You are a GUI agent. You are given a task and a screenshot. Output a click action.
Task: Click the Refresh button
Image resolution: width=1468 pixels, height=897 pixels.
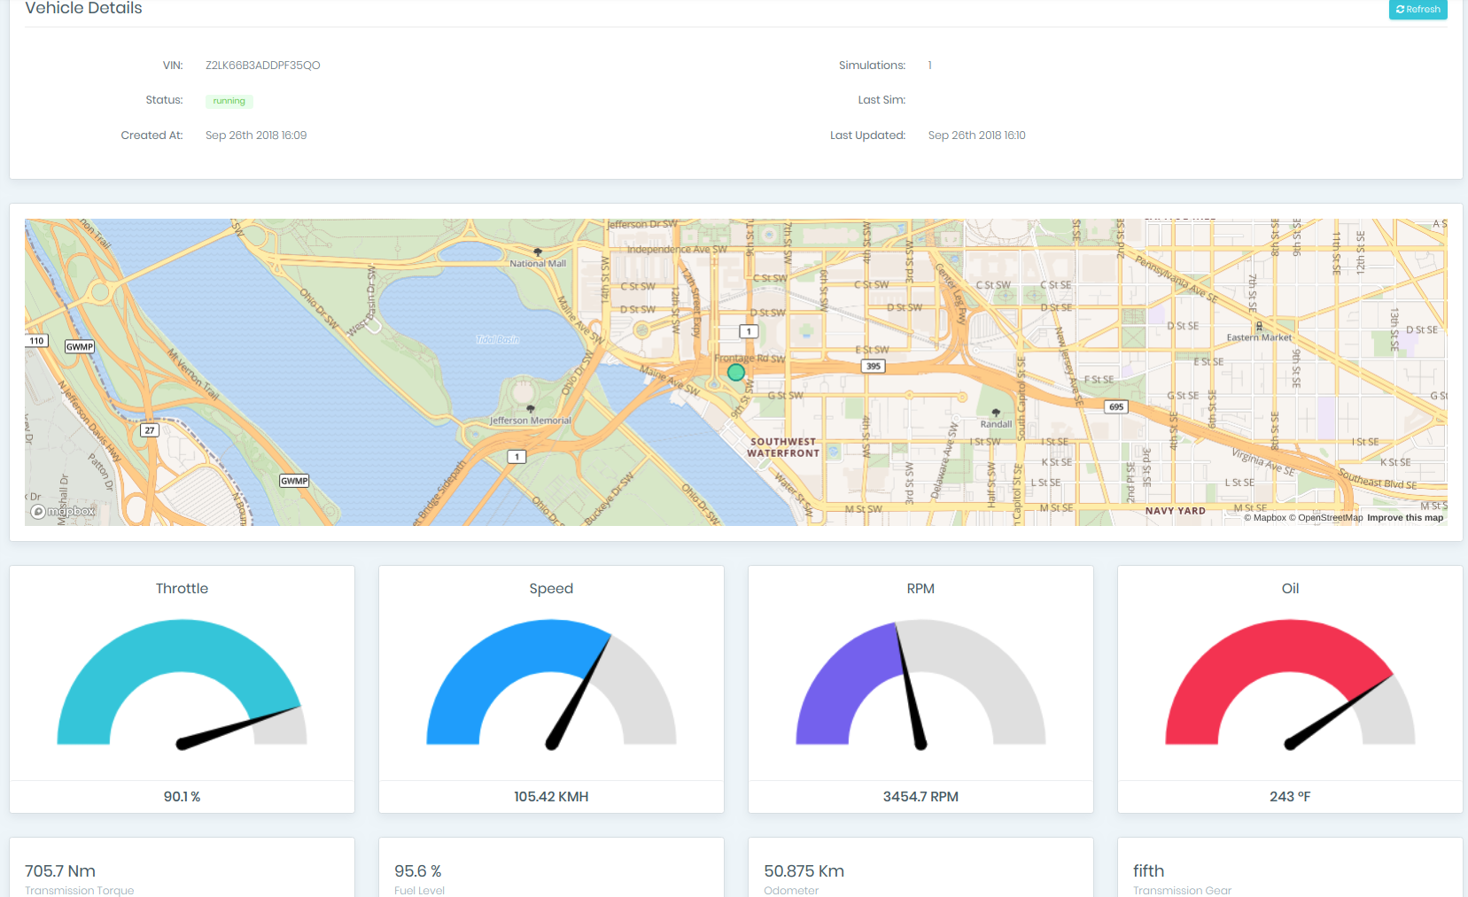pos(1418,10)
